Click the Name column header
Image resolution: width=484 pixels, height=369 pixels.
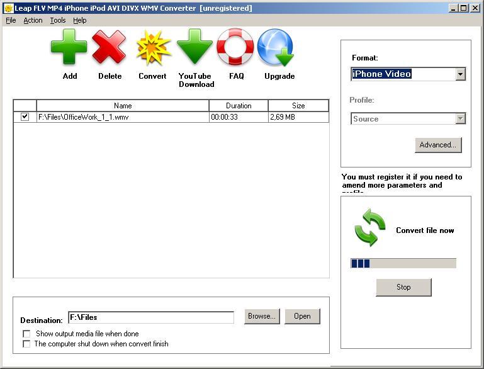123,106
